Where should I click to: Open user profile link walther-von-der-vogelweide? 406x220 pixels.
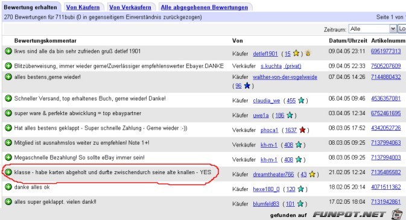285,77
